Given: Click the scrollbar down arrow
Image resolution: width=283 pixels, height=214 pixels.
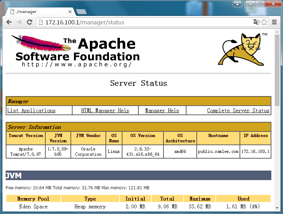Looking at the screenshot, I should click(277, 208).
